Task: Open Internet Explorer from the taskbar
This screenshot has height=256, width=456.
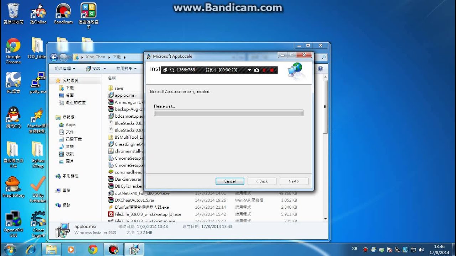Action: 31,249
